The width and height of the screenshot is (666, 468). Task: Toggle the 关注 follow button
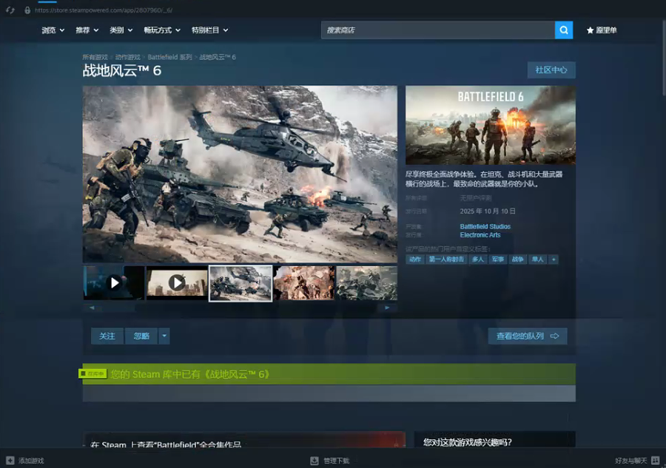[107, 336]
